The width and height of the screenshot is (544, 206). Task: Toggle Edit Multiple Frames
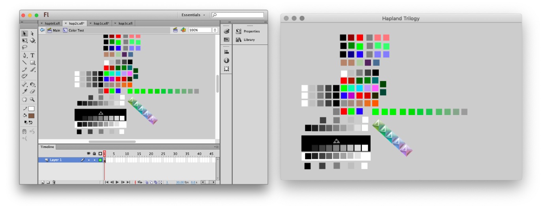tap(156, 182)
